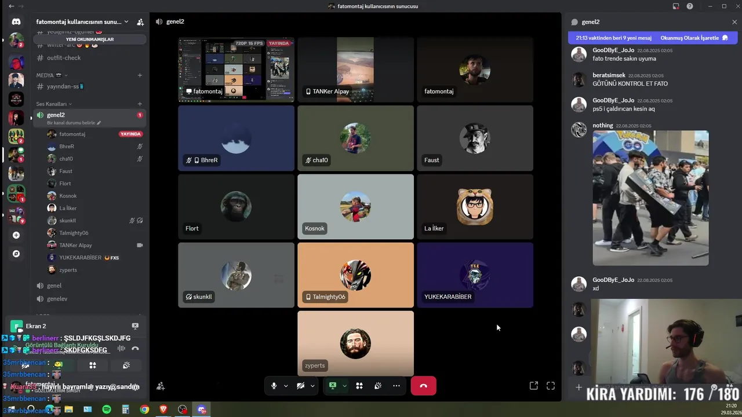
Task: Toggle screen share in call bar
Action: [333, 386]
